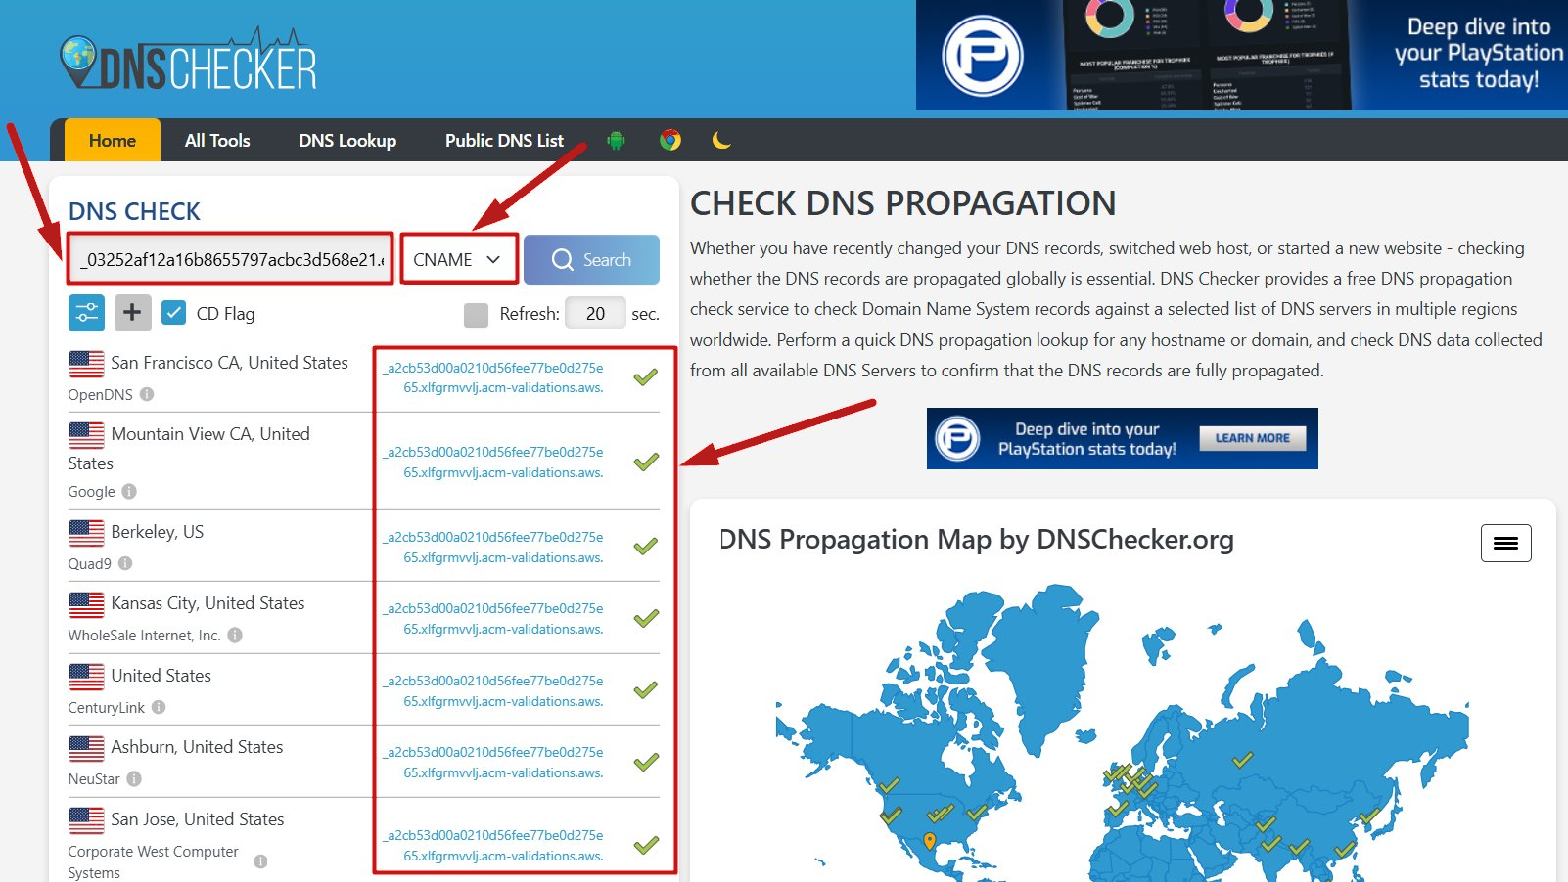Go to the Home tab
The image size is (1568, 882).
113,140
